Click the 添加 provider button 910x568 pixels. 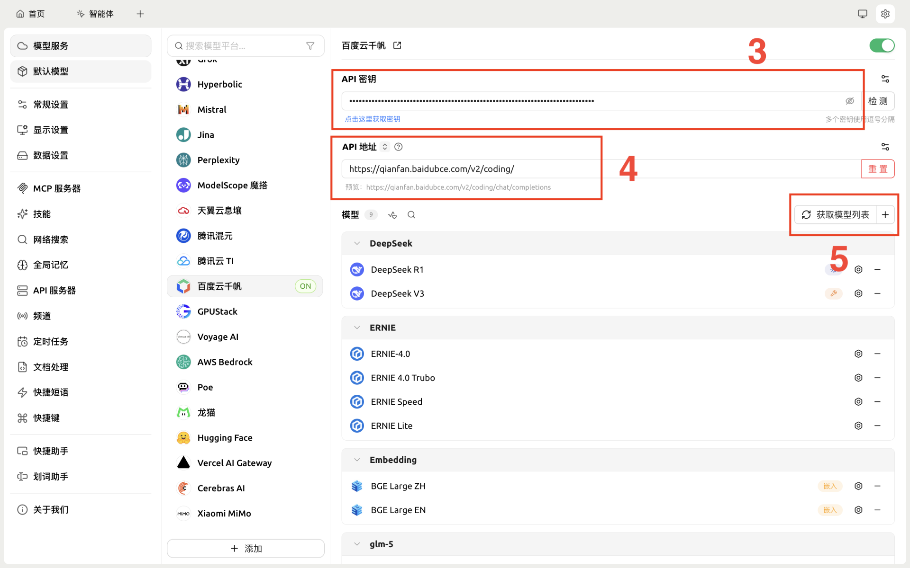(246, 549)
